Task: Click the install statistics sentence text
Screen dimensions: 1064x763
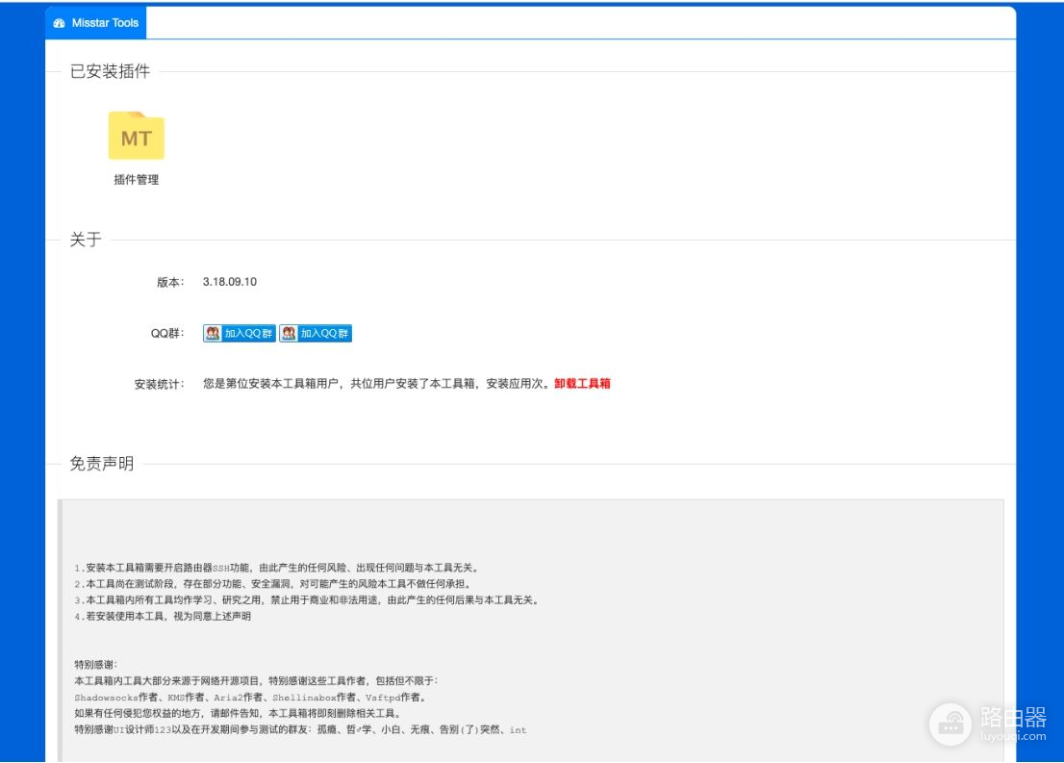Action: coord(375,384)
